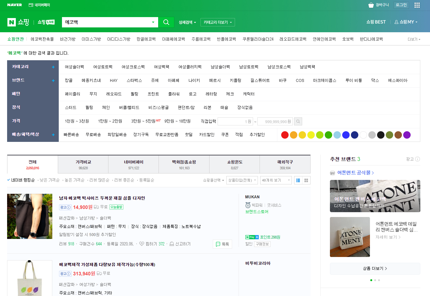
Task: Switch to 전체 results tab
Action: [x=33, y=164]
